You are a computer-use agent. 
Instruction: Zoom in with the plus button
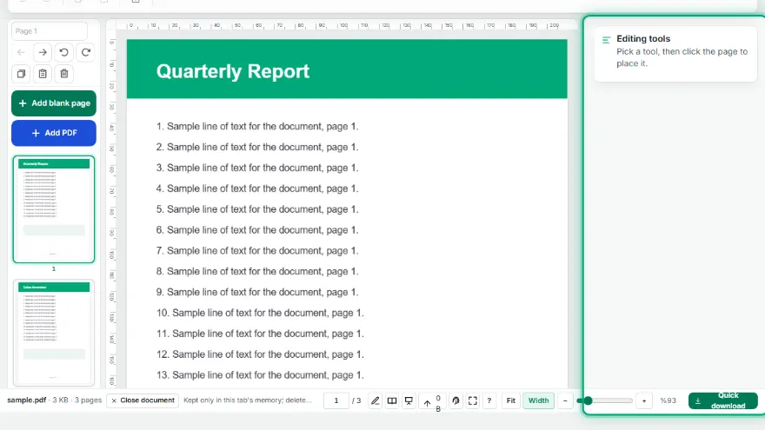pyautogui.click(x=644, y=400)
